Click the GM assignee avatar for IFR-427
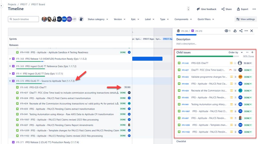 point(240,70)
